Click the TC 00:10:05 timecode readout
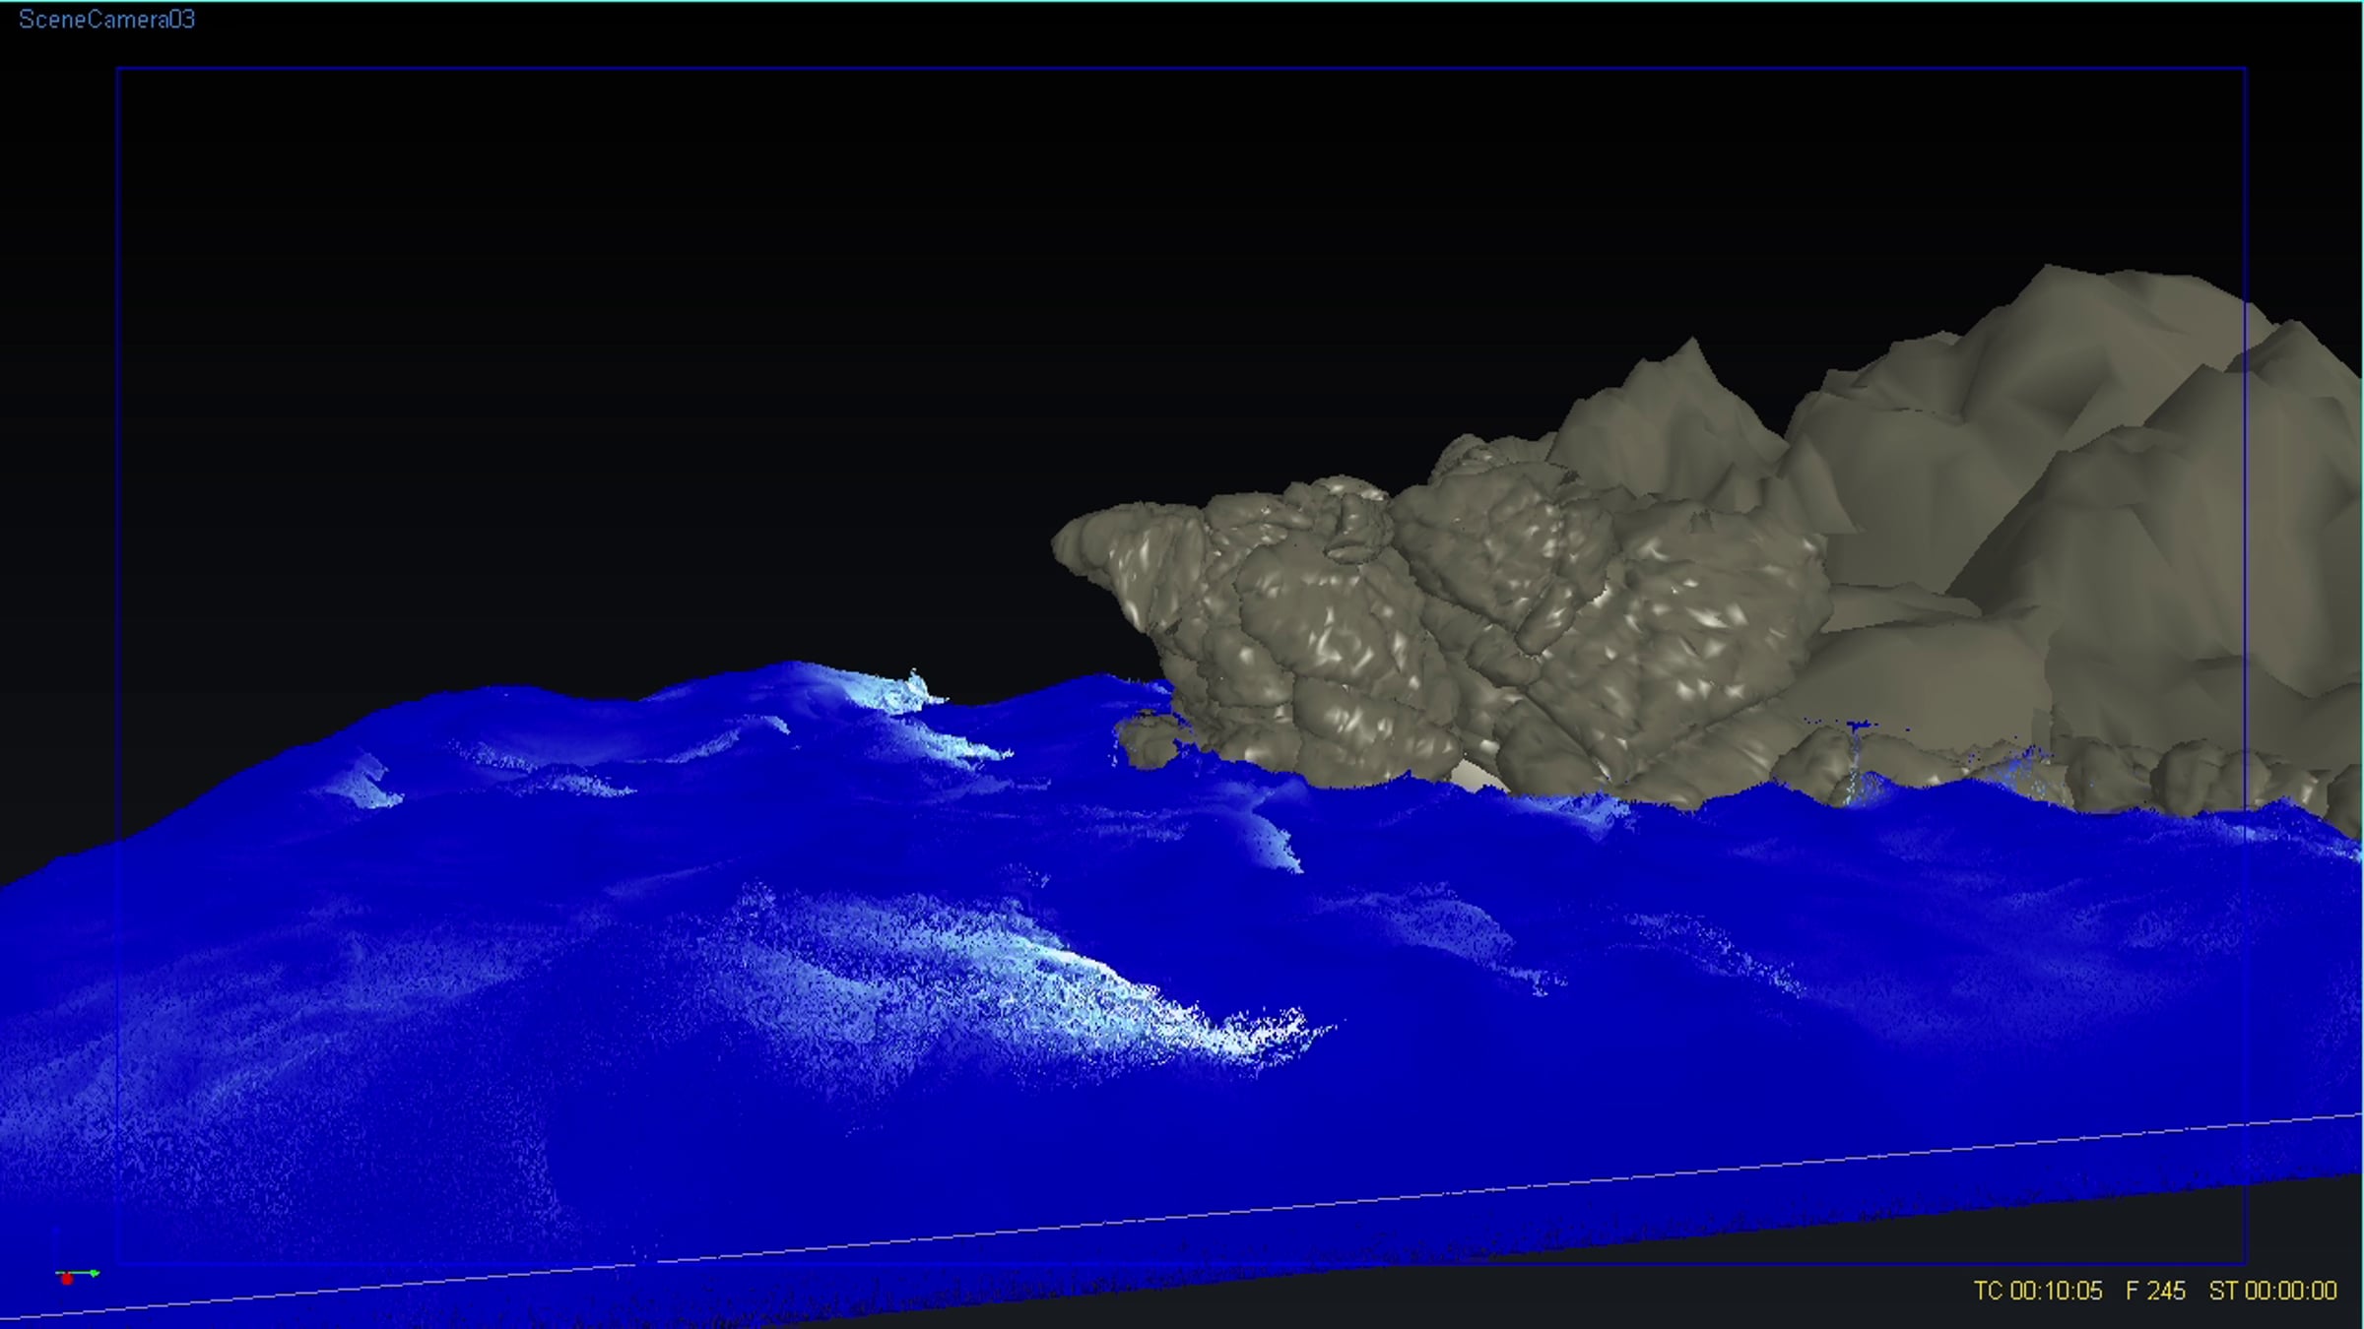2364x1329 pixels. point(2037,1291)
